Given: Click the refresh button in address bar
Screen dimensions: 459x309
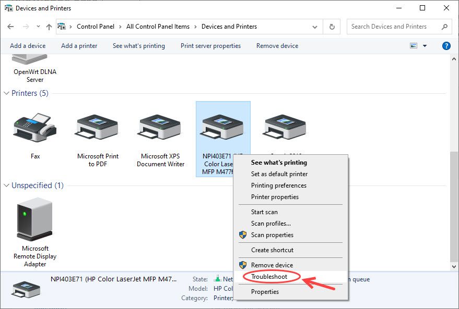Looking at the screenshot, I should (x=332, y=27).
